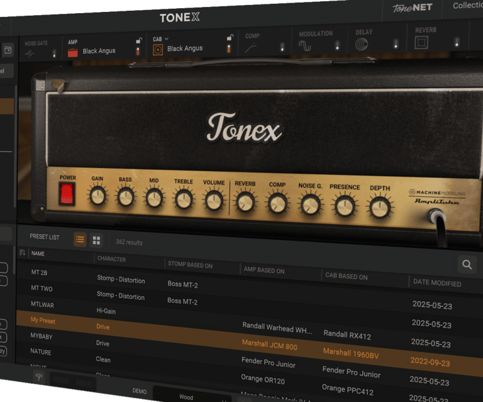Click the 2022-09-23 date cell
The width and height of the screenshot is (483, 402).
430,362
